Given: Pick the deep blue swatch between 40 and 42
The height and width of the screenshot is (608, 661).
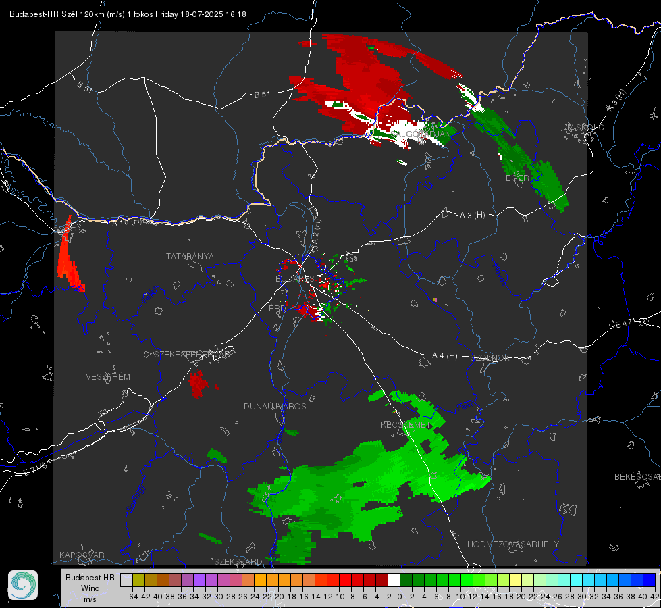Looking at the screenshot, I should click(650, 580).
